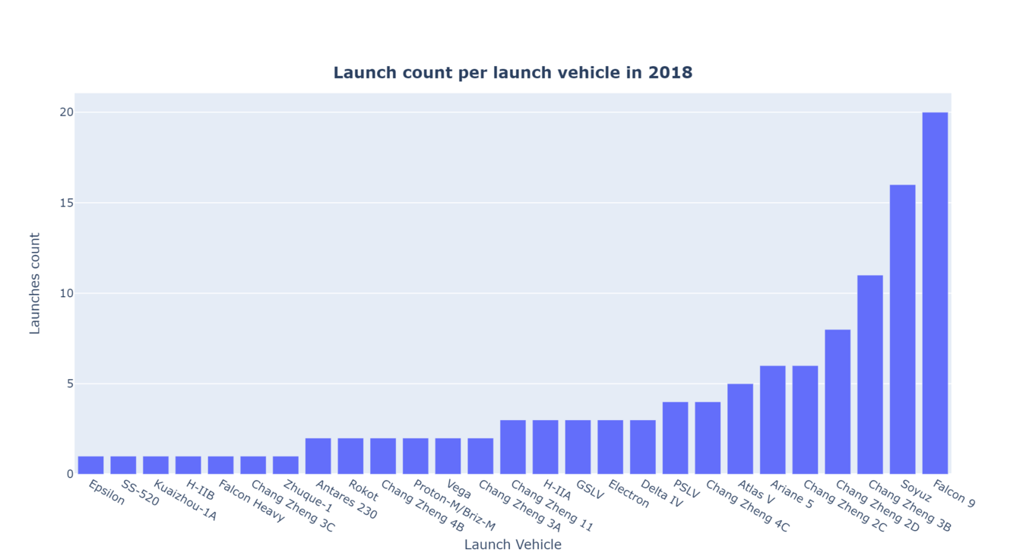Click the Delta IV x-axis label
The height and width of the screenshot is (559, 1026).
point(661,493)
